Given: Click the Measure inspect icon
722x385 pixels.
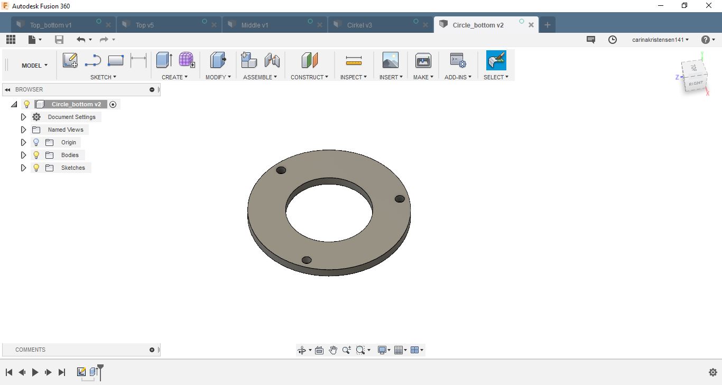Looking at the screenshot, I should click(354, 61).
